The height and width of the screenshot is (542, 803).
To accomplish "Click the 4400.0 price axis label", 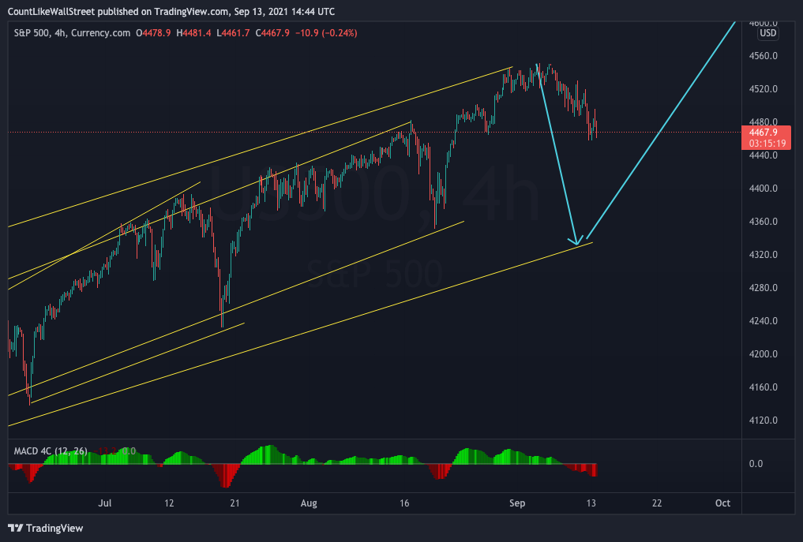I will click(x=763, y=189).
